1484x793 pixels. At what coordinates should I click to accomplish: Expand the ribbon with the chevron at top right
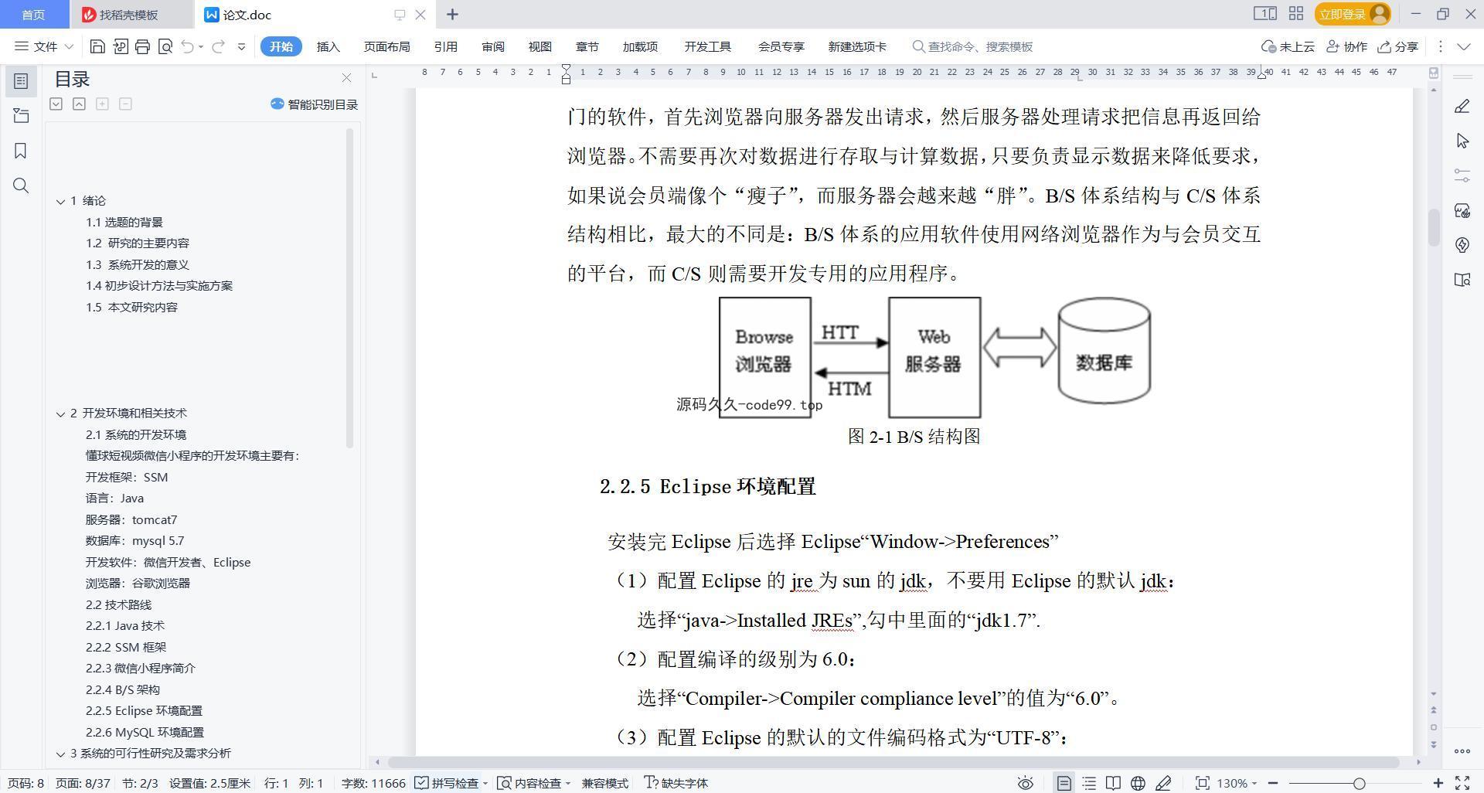click(x=1464, y=46)
